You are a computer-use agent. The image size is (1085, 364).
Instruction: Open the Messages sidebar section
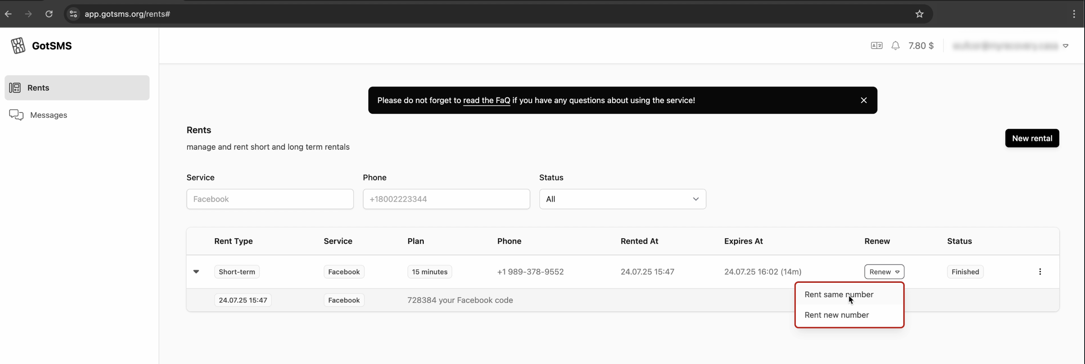[x=77, y=115]
